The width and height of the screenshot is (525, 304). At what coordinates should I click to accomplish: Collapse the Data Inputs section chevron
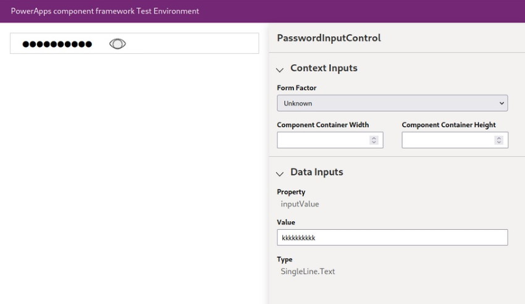tap(280, 174)
